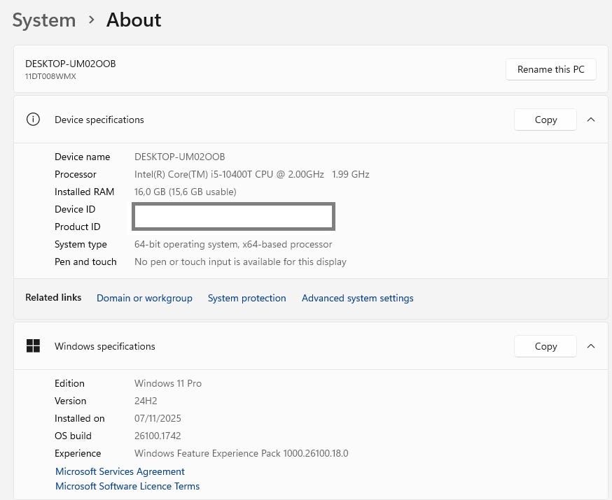Click the Device specifications header title
Viewport: 612px width, 500px height.
[99, 120]
